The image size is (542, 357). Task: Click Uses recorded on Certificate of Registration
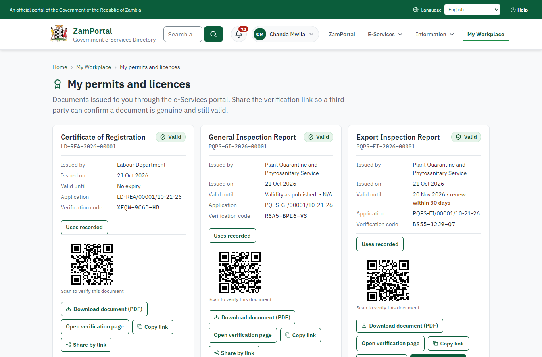tap(84, 227)
